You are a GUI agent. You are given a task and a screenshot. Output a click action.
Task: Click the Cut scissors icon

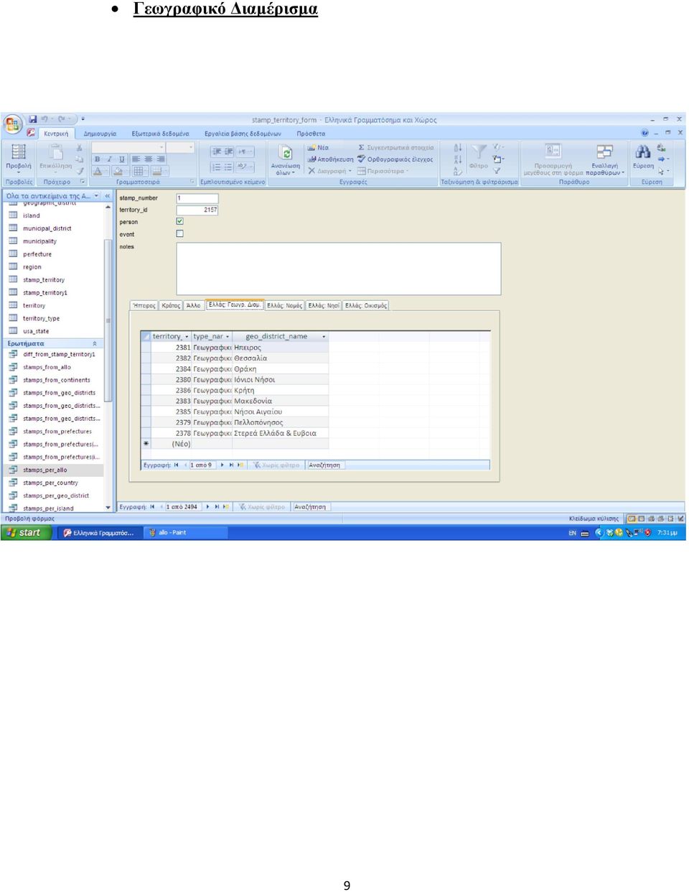click(x=79, y=148)
